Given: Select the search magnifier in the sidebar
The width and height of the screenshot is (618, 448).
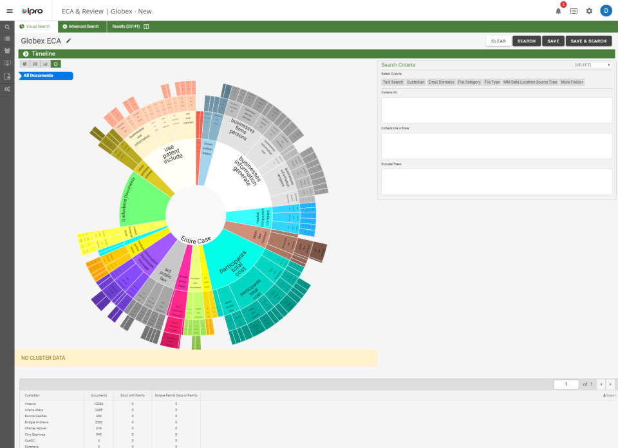Looking at the screenshot, I should [7, 26].
